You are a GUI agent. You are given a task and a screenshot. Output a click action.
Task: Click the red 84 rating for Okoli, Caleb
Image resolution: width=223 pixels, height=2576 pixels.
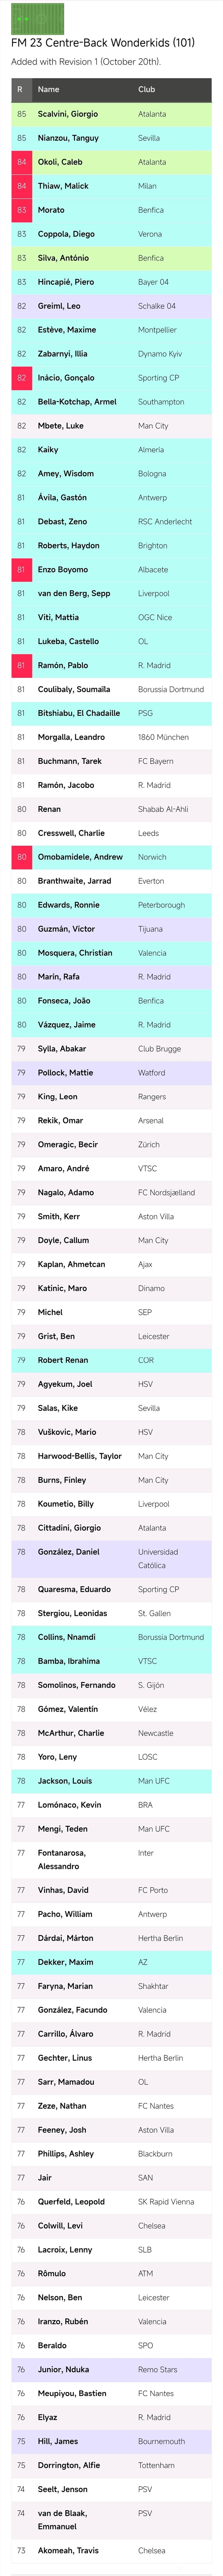pyautogui.click(x=21, y=162)
